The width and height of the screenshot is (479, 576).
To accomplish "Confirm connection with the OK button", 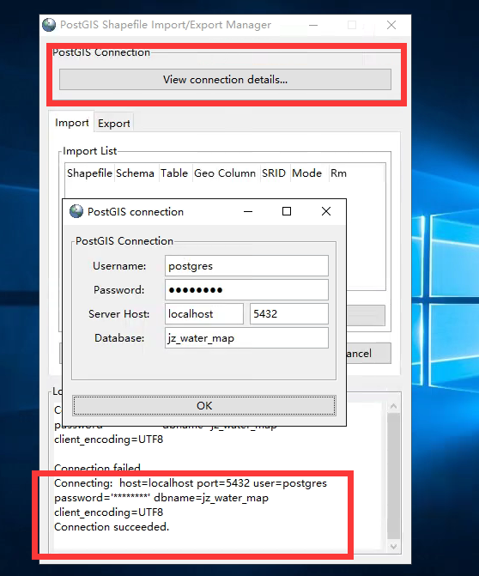I will (x=204, y=405).
